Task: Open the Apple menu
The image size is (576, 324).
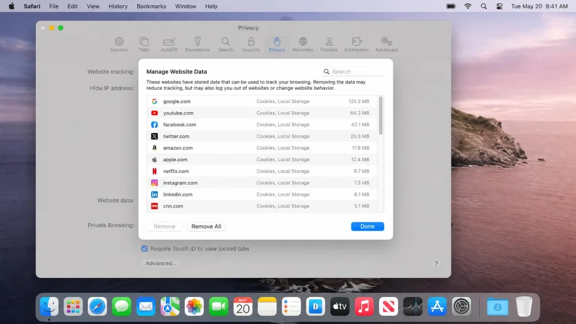Action: pyautogui.click(x=12, y=6)
